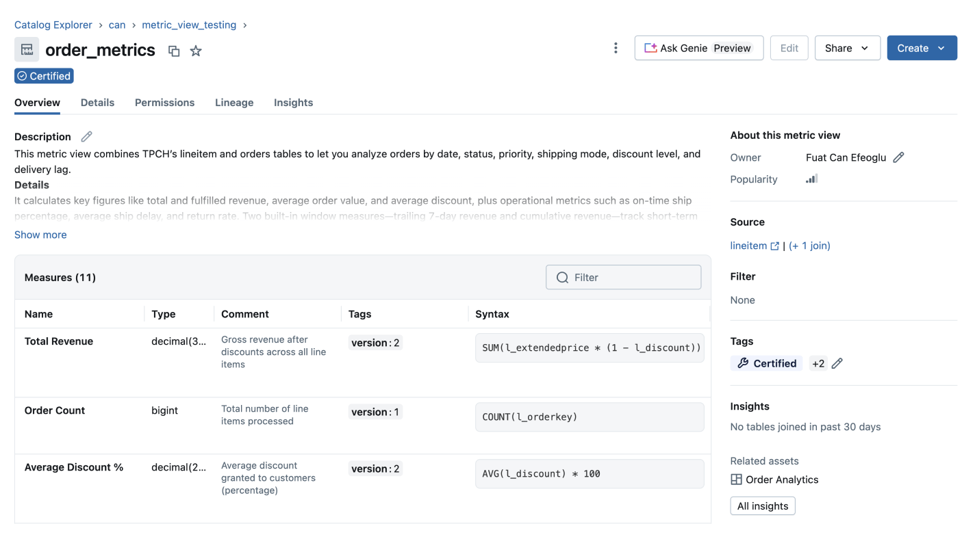Open the three-dot kebab menu
The image size is (975, 539).
tap(616, 48)
